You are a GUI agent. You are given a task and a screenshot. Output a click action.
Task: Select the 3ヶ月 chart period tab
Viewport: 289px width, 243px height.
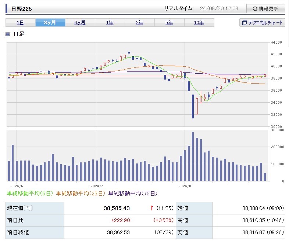click(x=50, y=23)
